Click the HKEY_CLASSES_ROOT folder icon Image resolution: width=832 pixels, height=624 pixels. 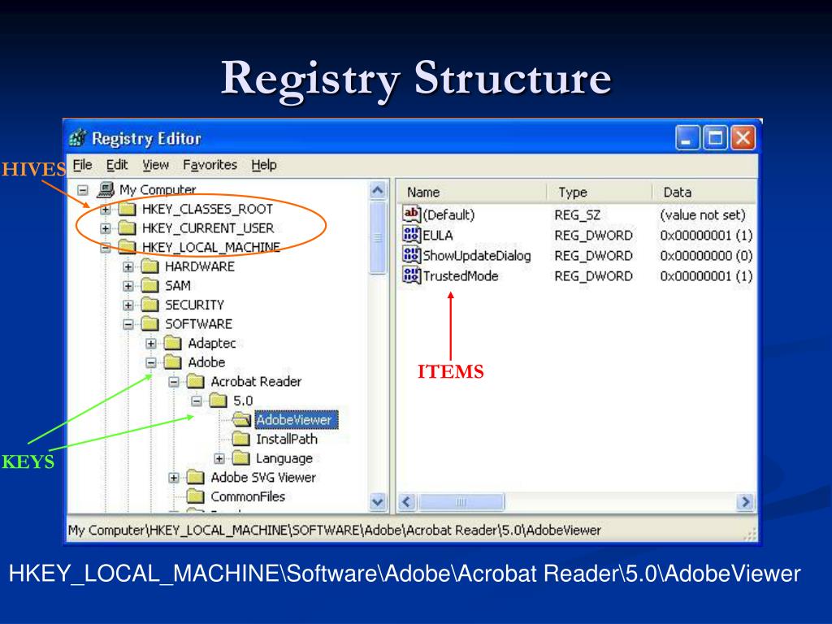coord(127,209)
